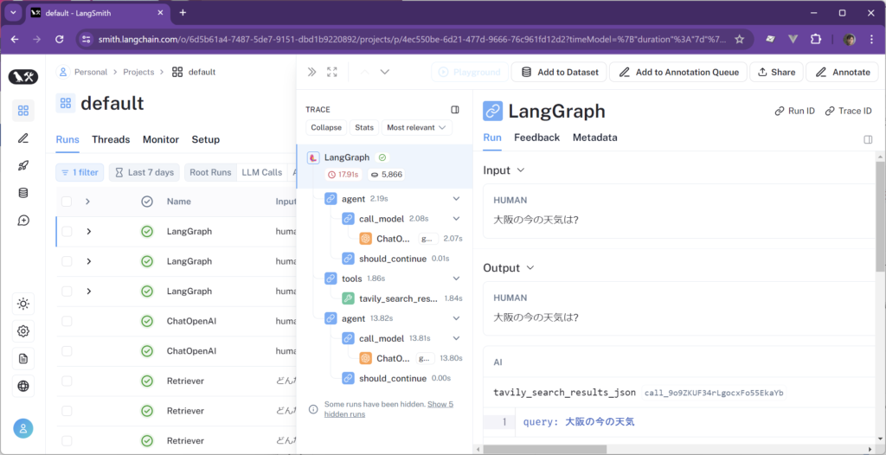The image size is (886, 455).
Task: Select tavily_search_results trace tree node
Action: pos(398,298)
